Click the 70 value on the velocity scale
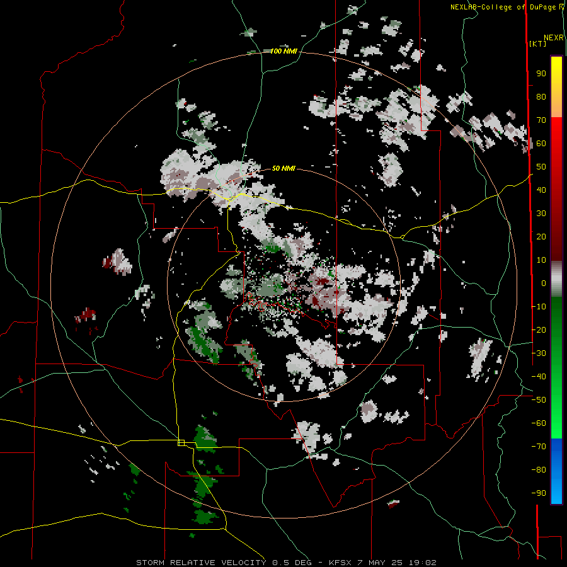The width and height of the screenshot is (567, 567). click(541, 120)
